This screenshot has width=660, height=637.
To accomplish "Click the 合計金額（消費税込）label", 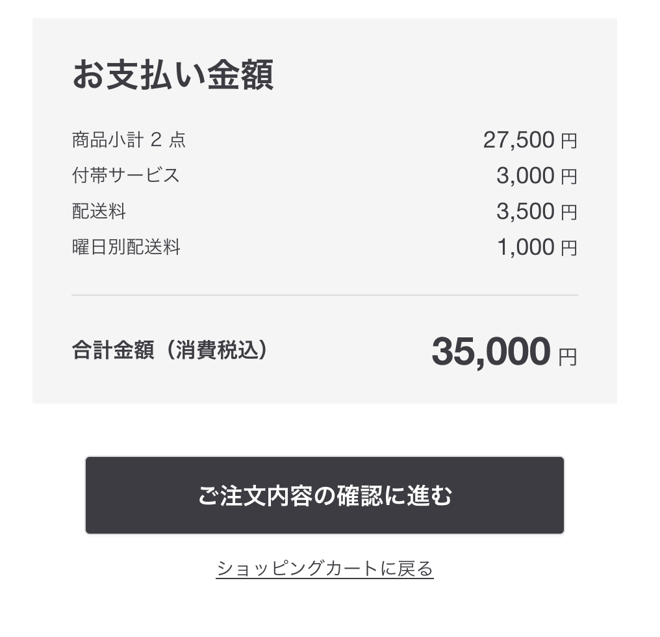I will (170, 350).
